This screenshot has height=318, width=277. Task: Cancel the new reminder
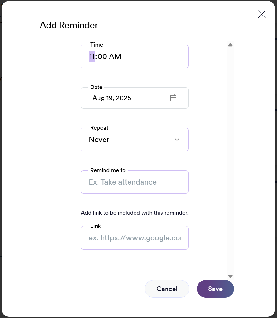click(x=167, y=289)
